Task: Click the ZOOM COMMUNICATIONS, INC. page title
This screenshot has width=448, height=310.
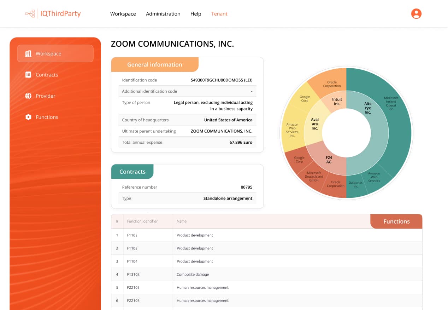Action: [x=172, y=44]
